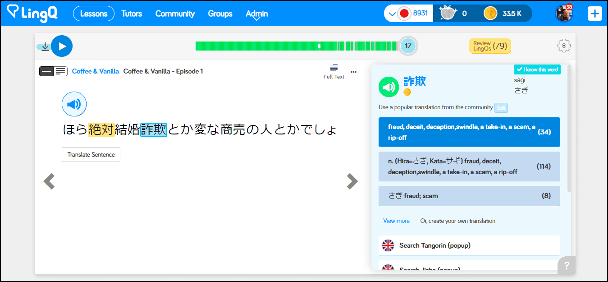The width and height of the screenshot is (608, 282).
Task: Play the lesson audio
Action: pos(62,46)
